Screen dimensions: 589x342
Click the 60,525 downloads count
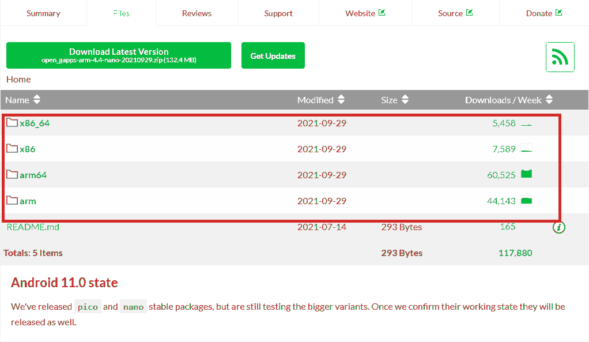tap(501, 175)
